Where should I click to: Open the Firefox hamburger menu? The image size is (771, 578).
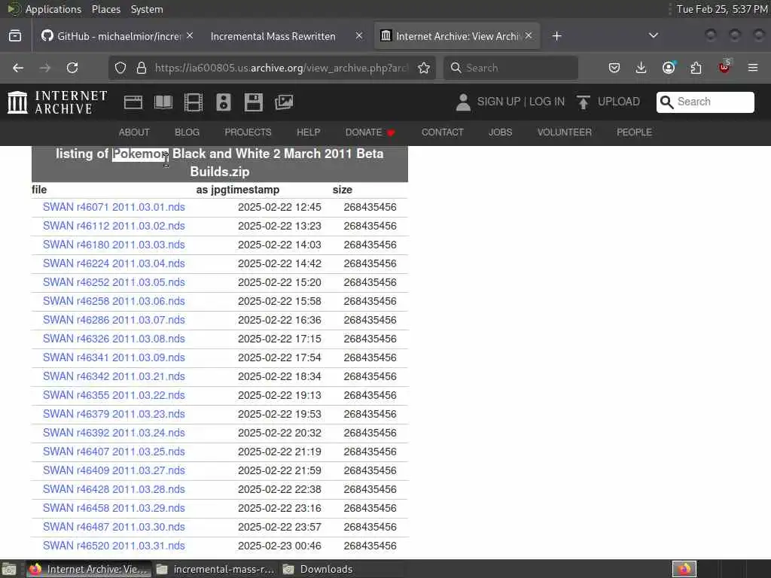(x=753, y=68)
